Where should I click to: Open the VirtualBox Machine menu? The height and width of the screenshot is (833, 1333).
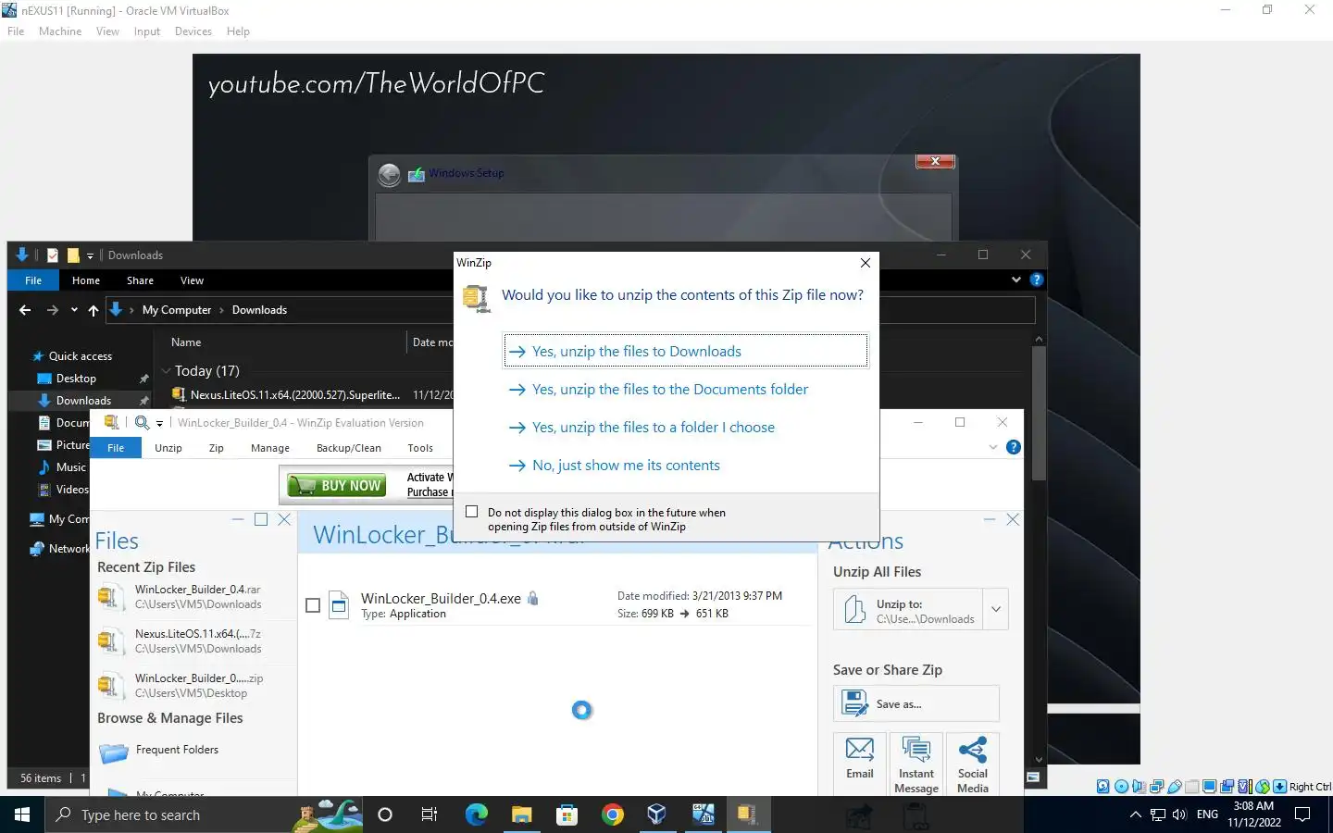click(60, 31)
